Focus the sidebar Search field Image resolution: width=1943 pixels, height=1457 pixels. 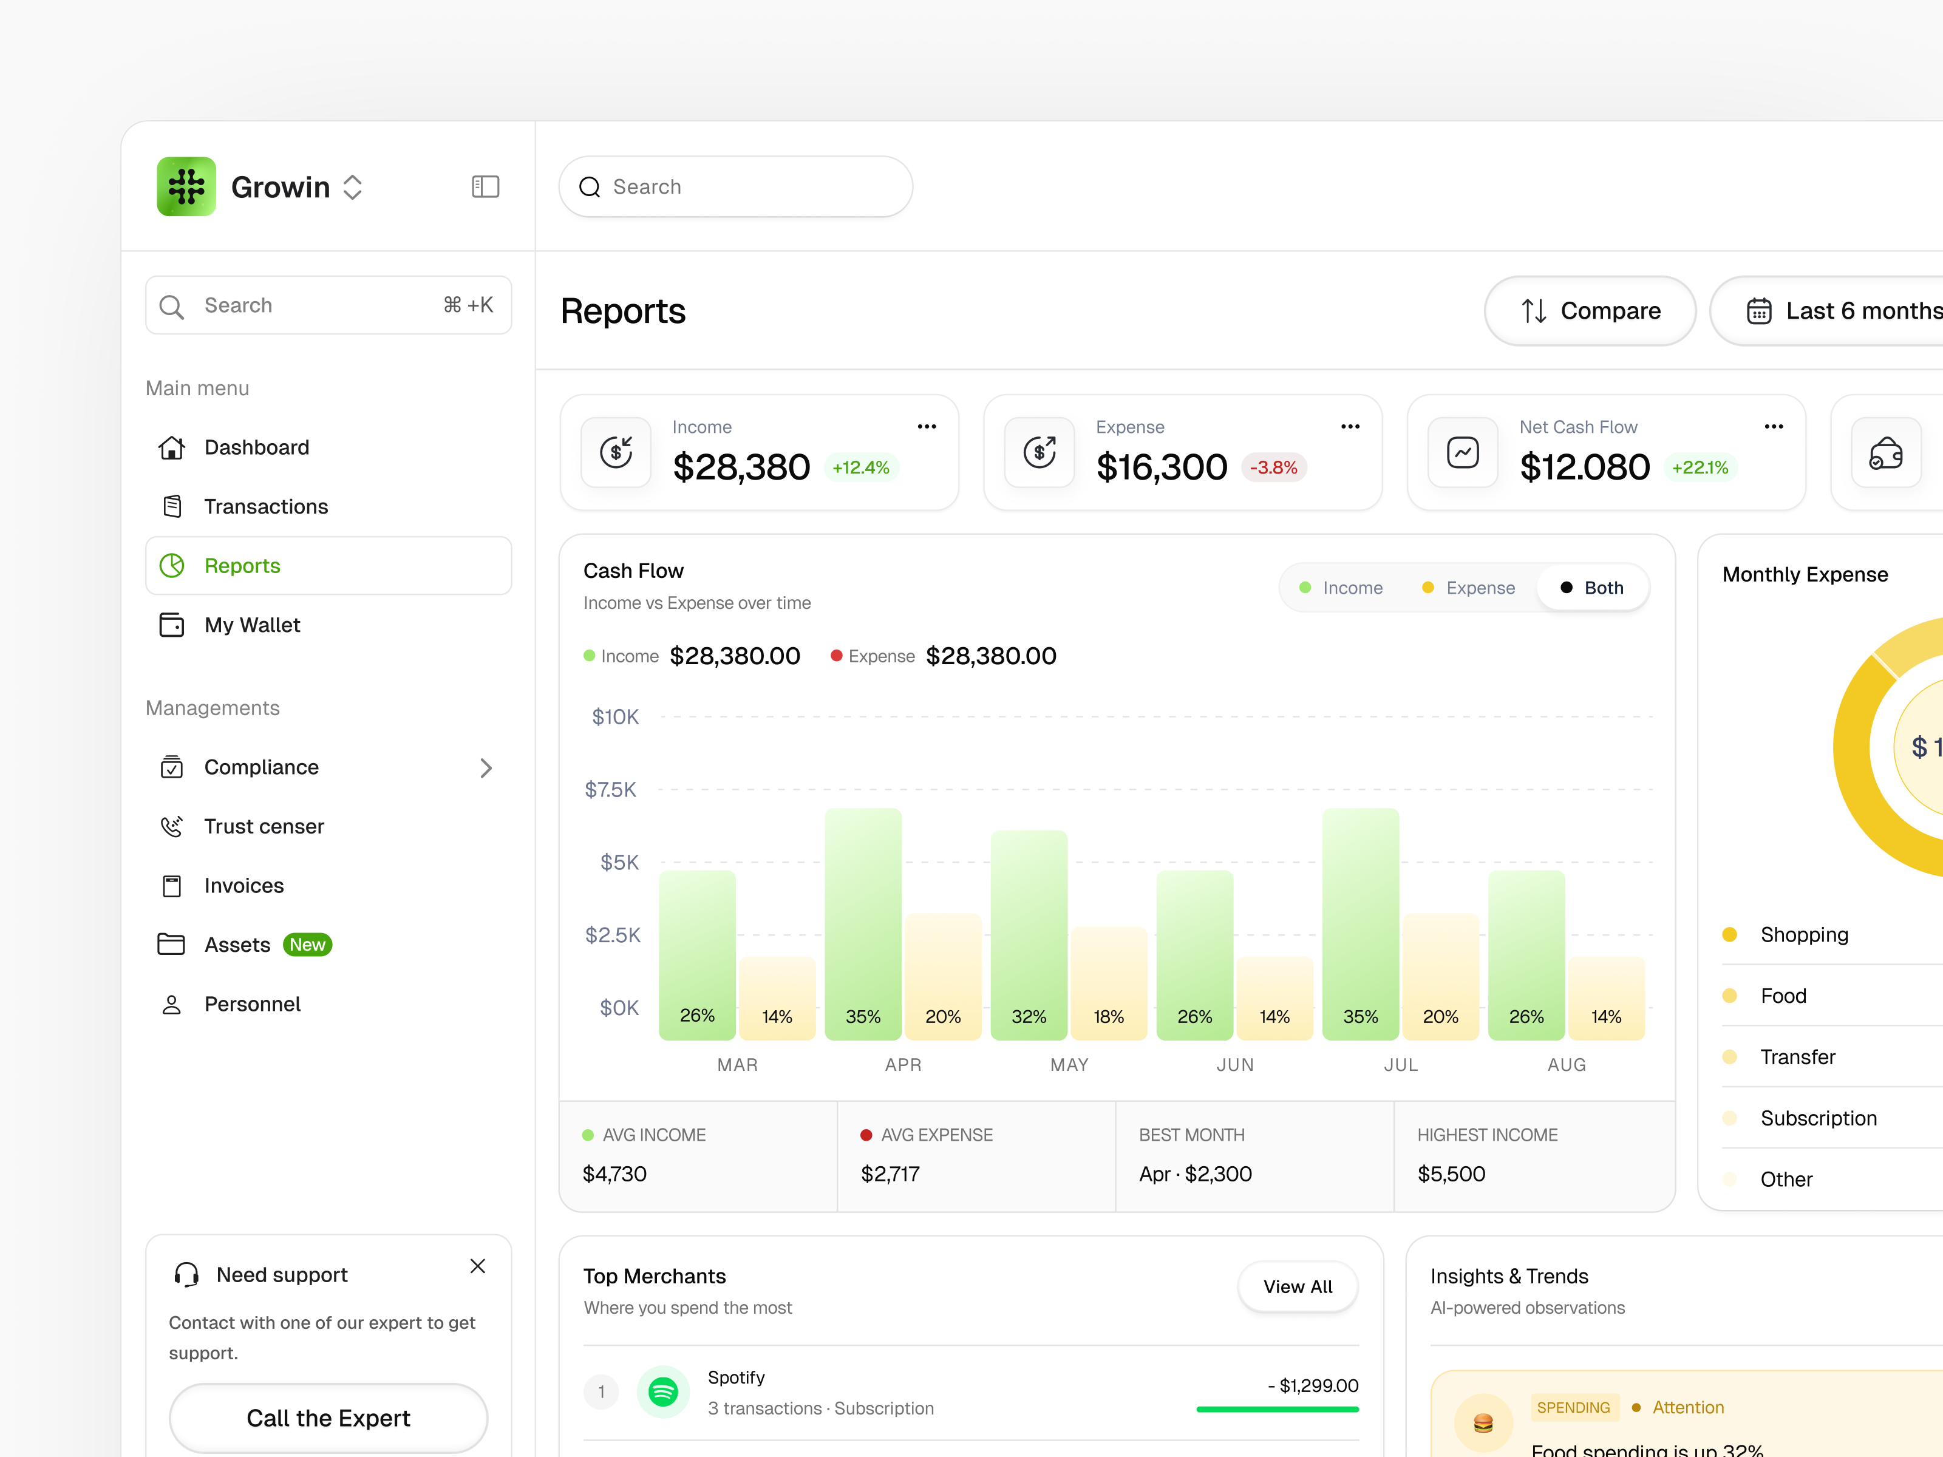click(x=328, y=305)
